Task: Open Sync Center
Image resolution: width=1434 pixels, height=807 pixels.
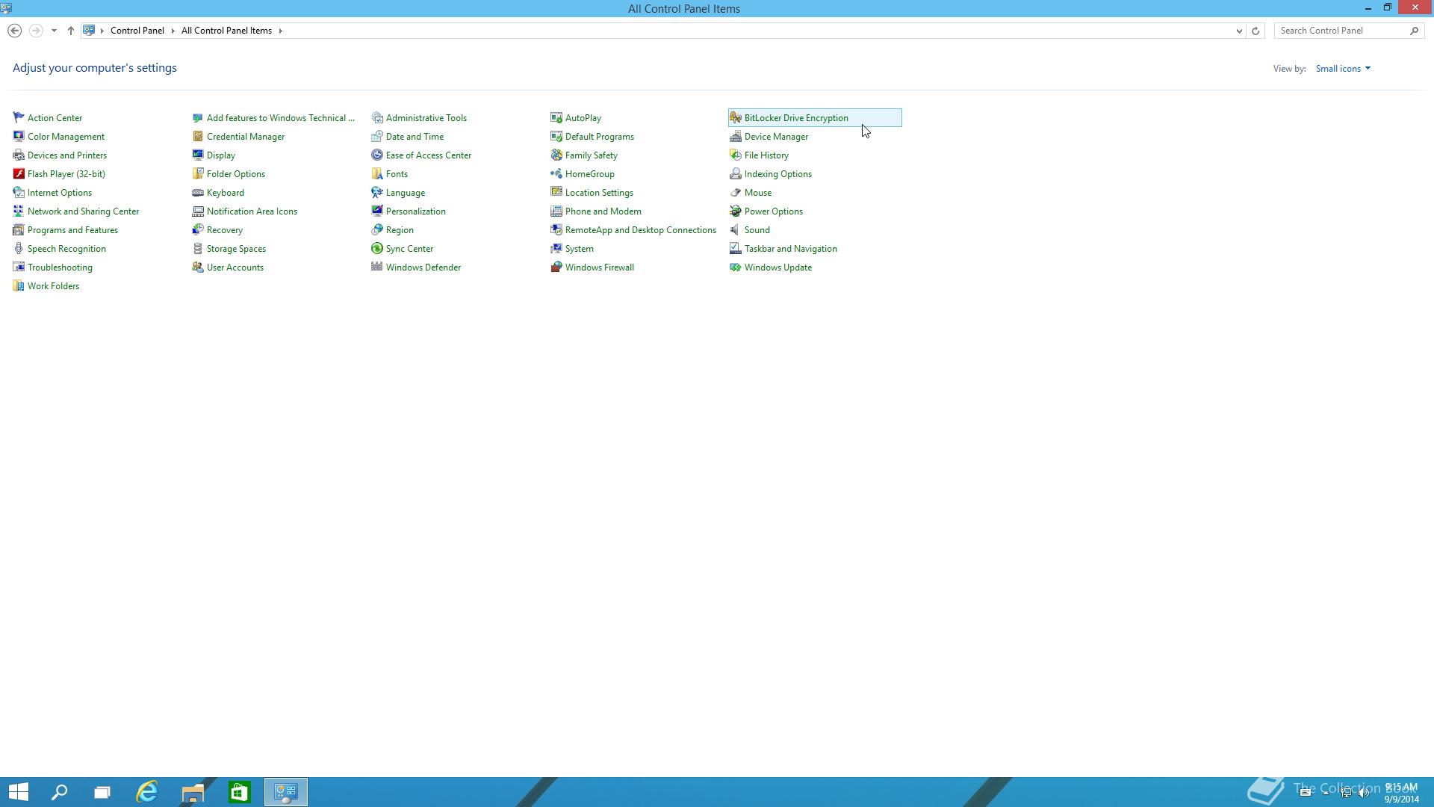Action: pyautogui.click(x=409, y=248)
